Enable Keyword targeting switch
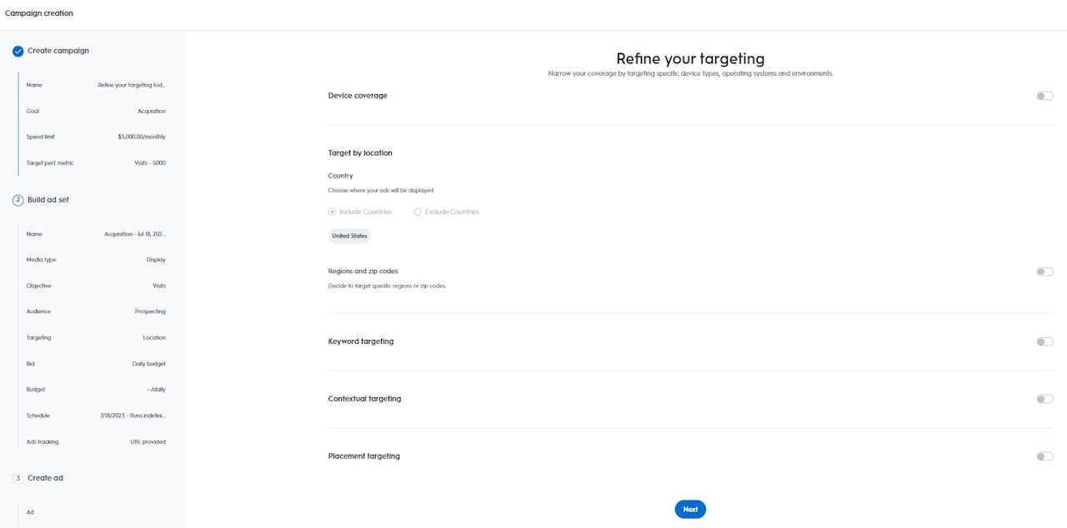The image size is (1067, 528). click(x=1044, y=341)
